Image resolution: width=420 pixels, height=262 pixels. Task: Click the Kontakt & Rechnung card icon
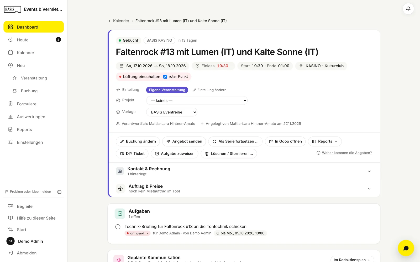coord(120,171)
